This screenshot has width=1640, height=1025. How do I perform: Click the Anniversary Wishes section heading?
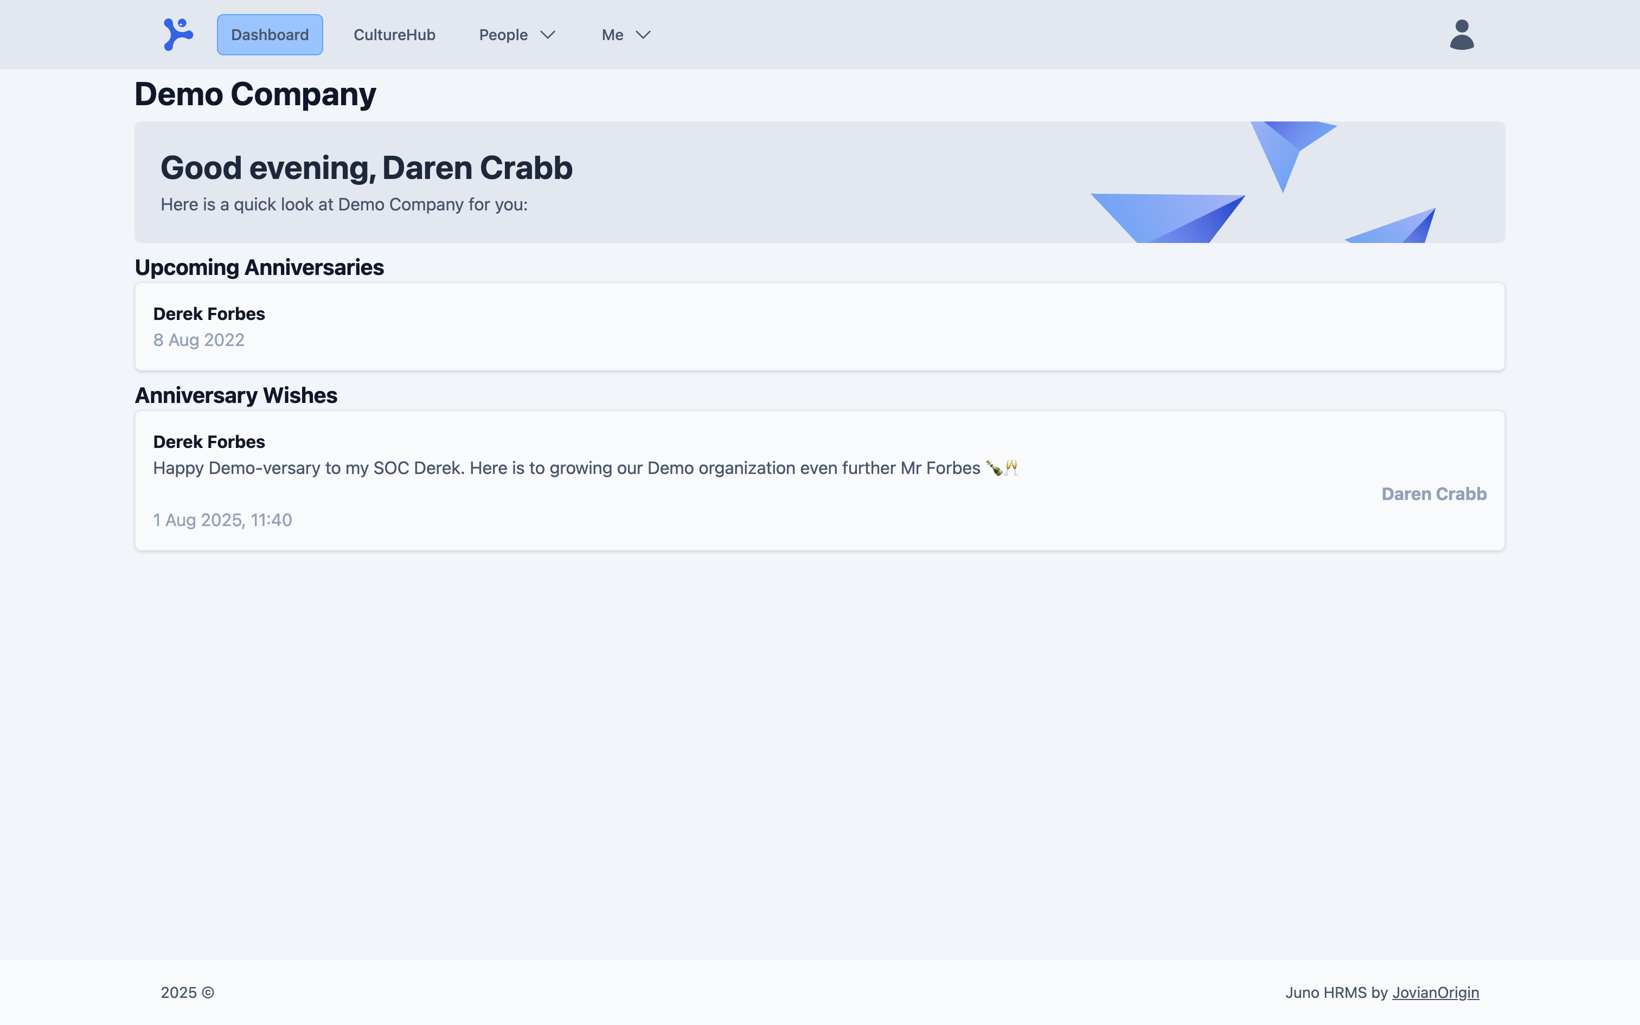[x=236, y=395]
